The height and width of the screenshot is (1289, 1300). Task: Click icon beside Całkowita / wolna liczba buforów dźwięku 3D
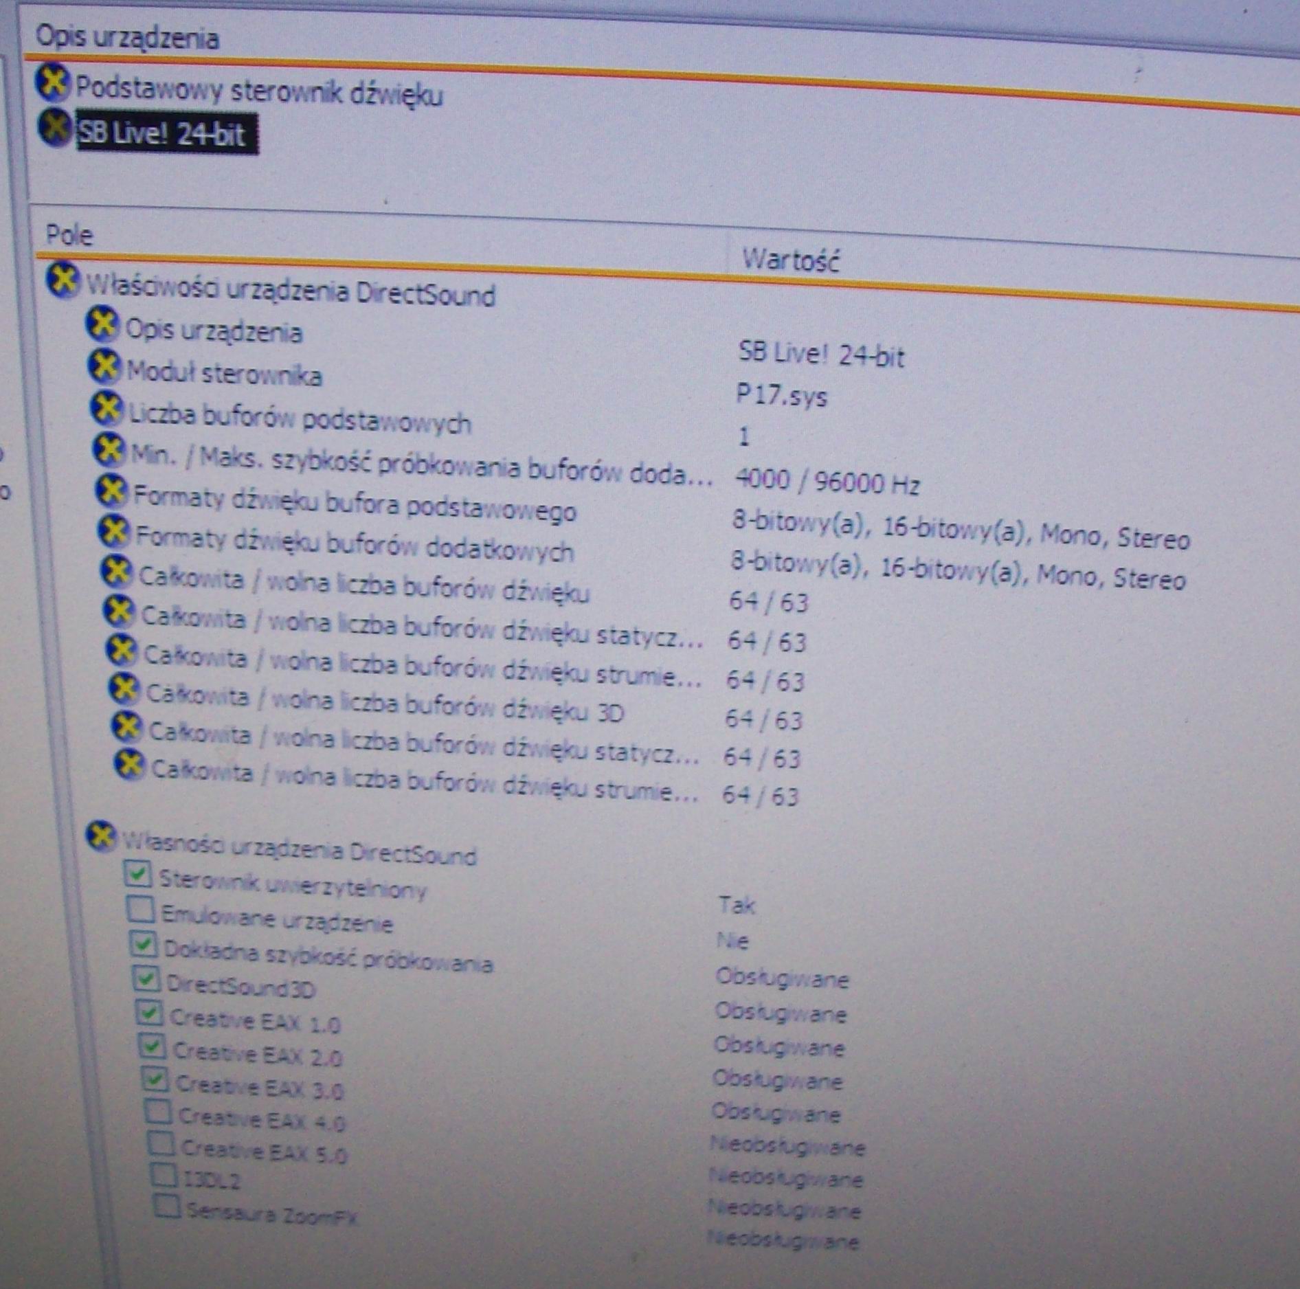point(125,689)
